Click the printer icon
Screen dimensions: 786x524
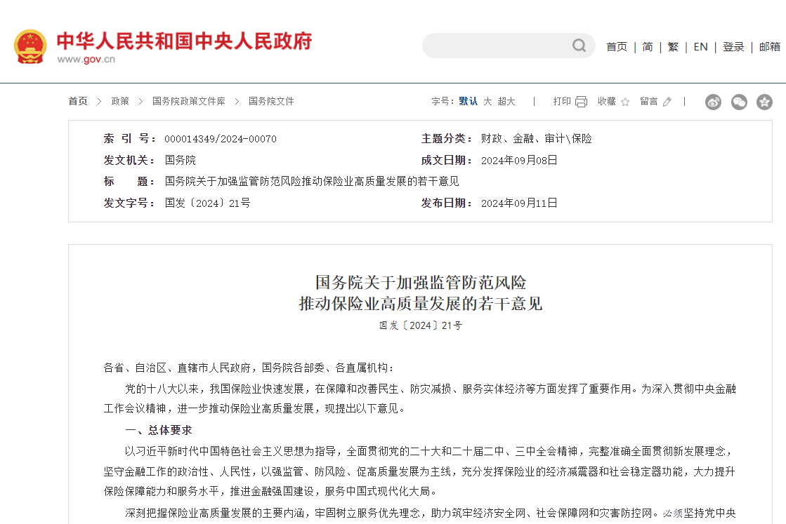(581, 102)
